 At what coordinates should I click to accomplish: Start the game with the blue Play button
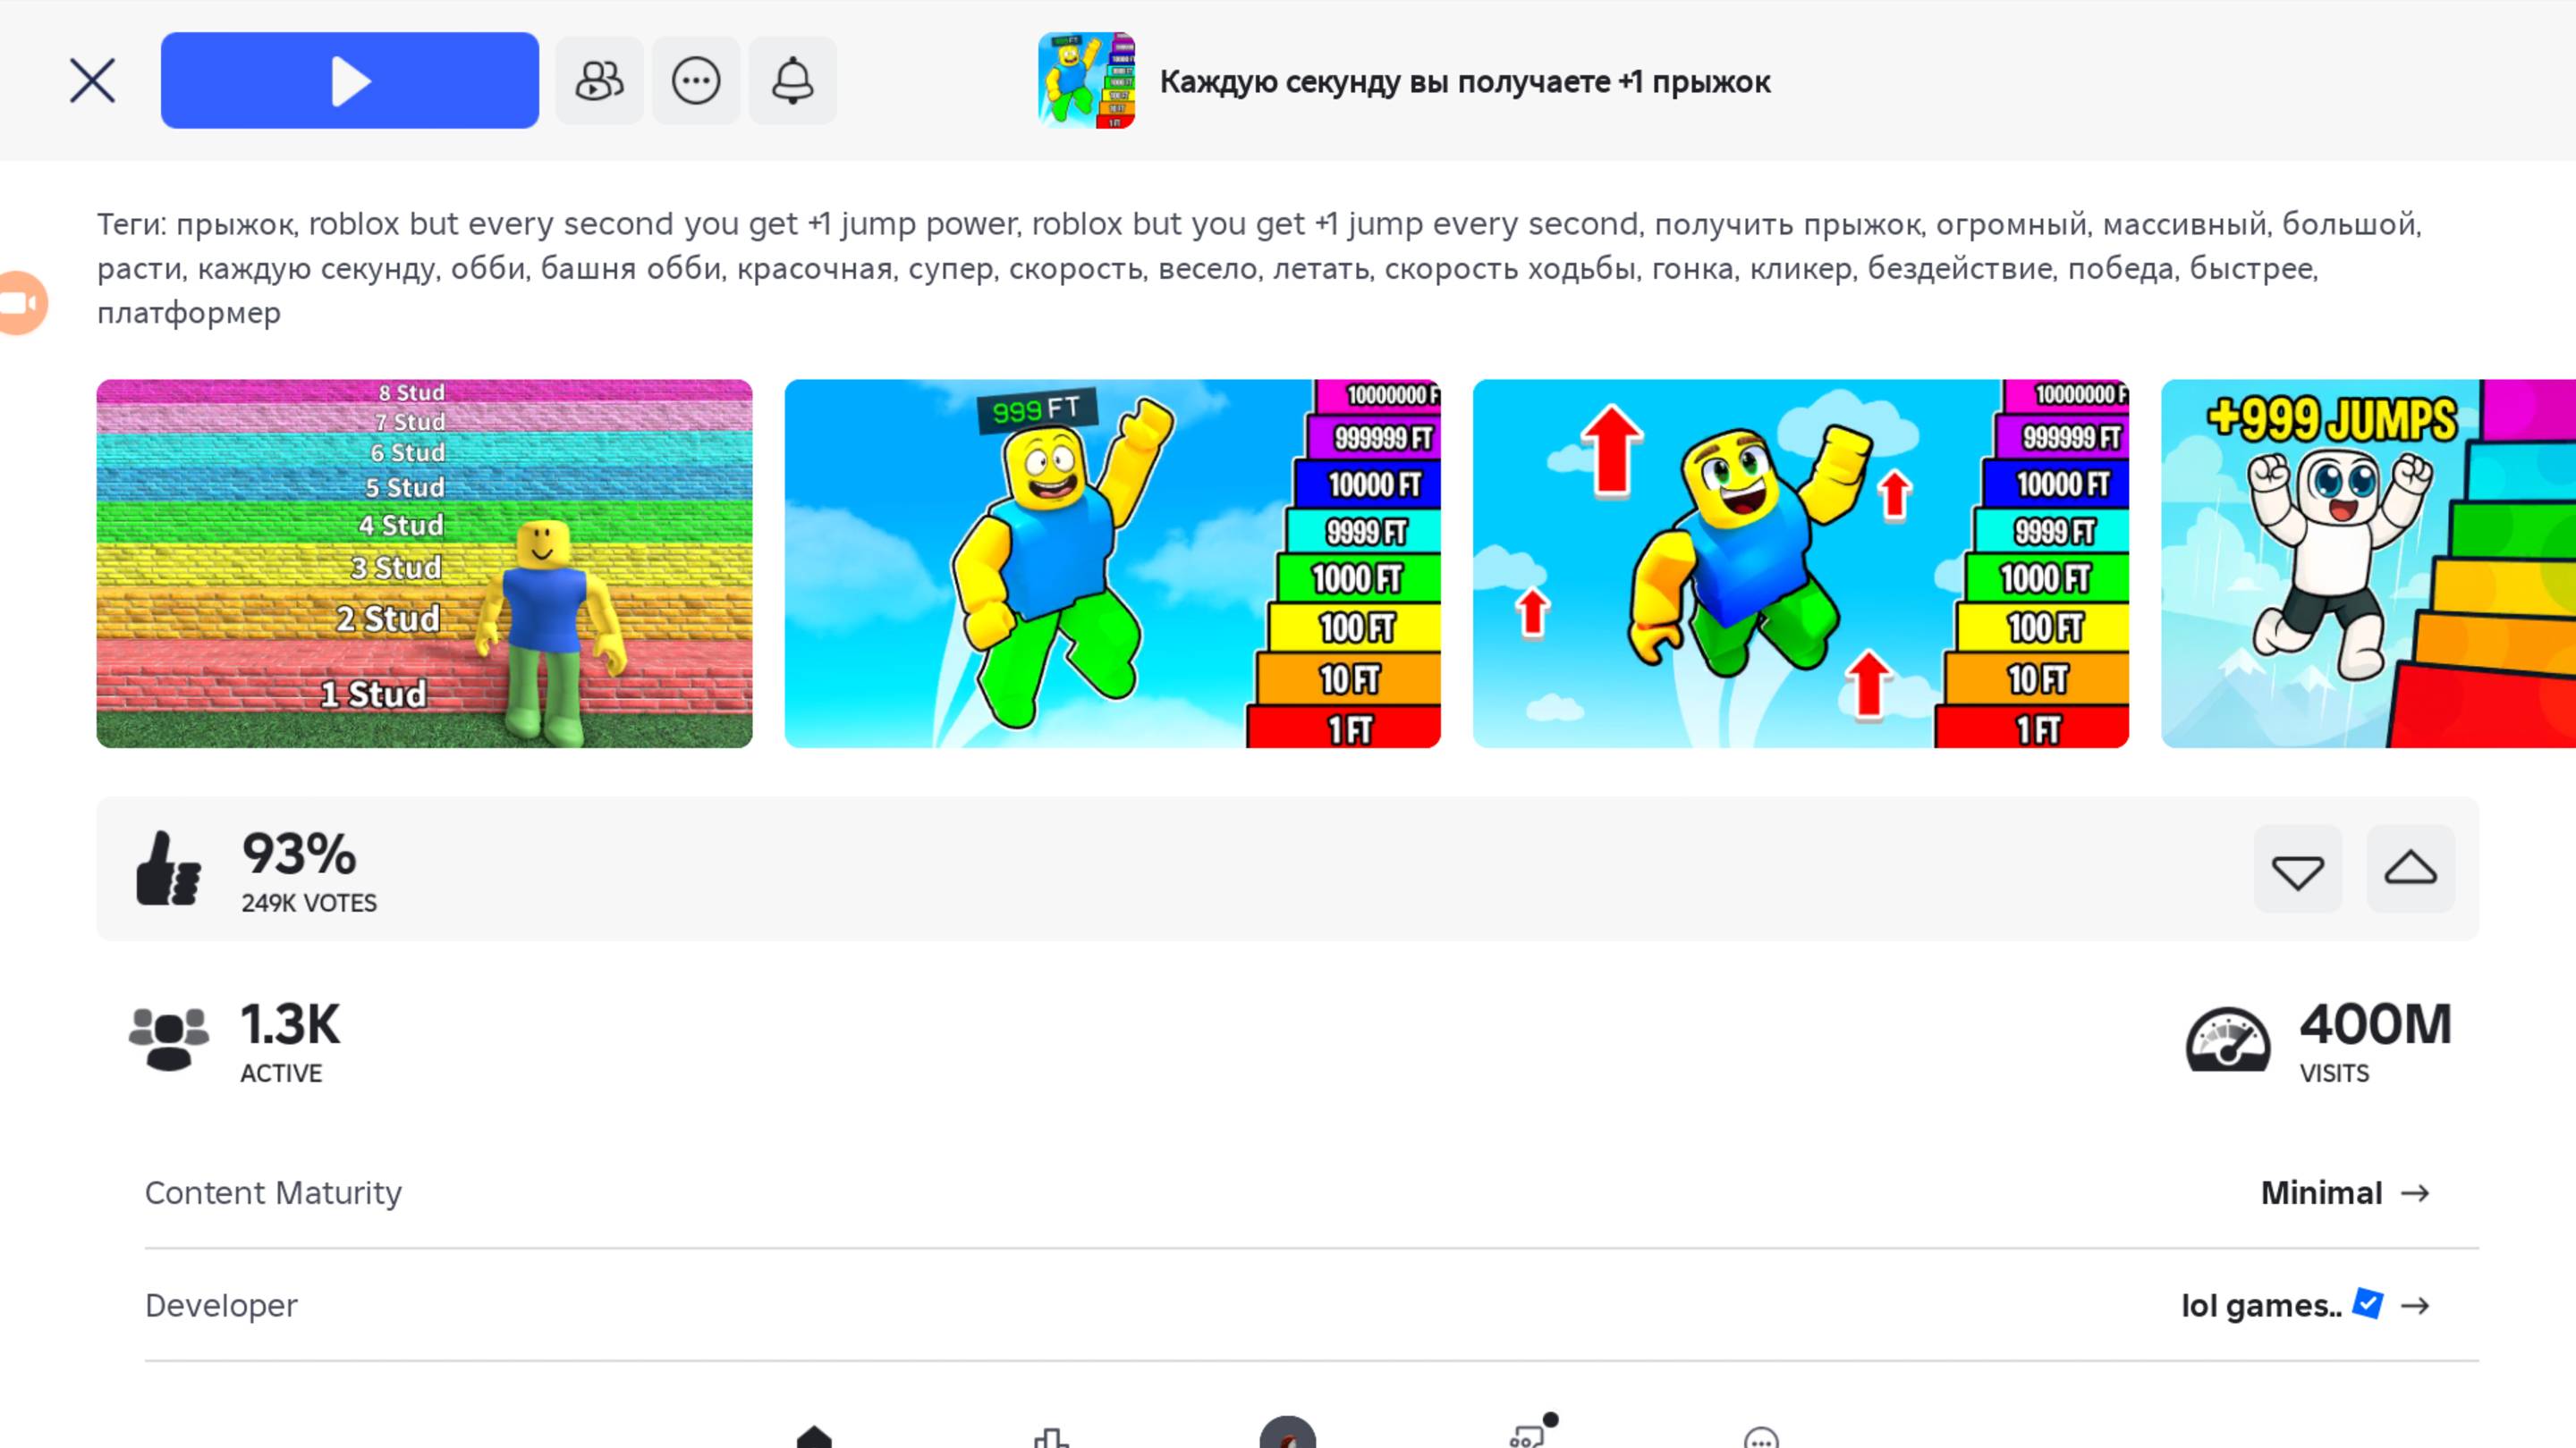click(350, 81)
